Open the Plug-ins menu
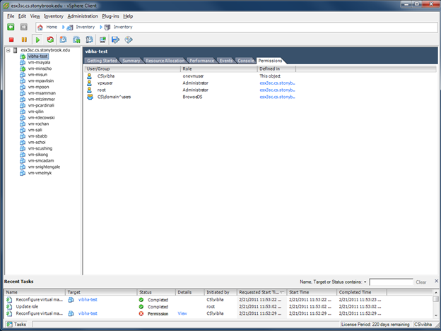Viewport: 441px width, 331px height. (x=110, y=16)
